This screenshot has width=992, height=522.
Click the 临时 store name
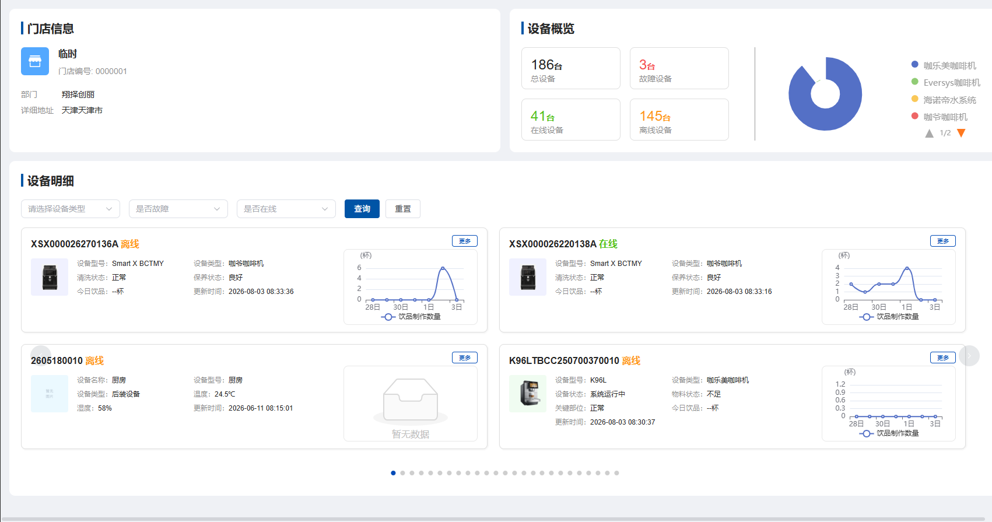coord(68,54)
